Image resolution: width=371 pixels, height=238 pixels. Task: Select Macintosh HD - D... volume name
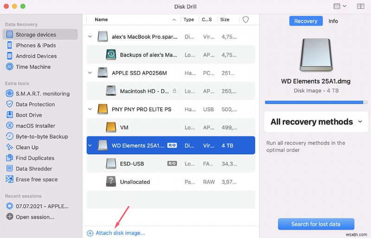(x=145, y=91)
